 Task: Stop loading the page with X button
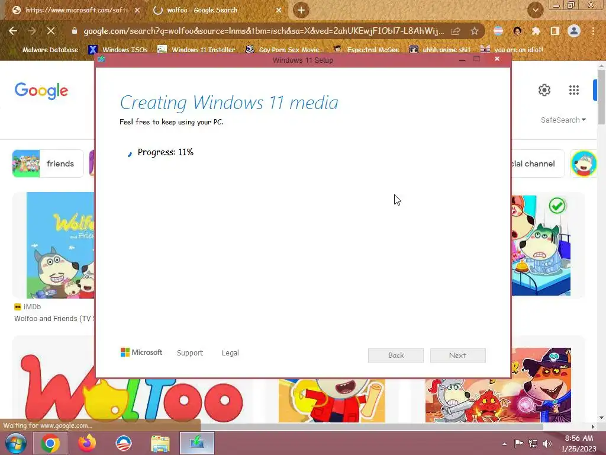pos(51,31)
